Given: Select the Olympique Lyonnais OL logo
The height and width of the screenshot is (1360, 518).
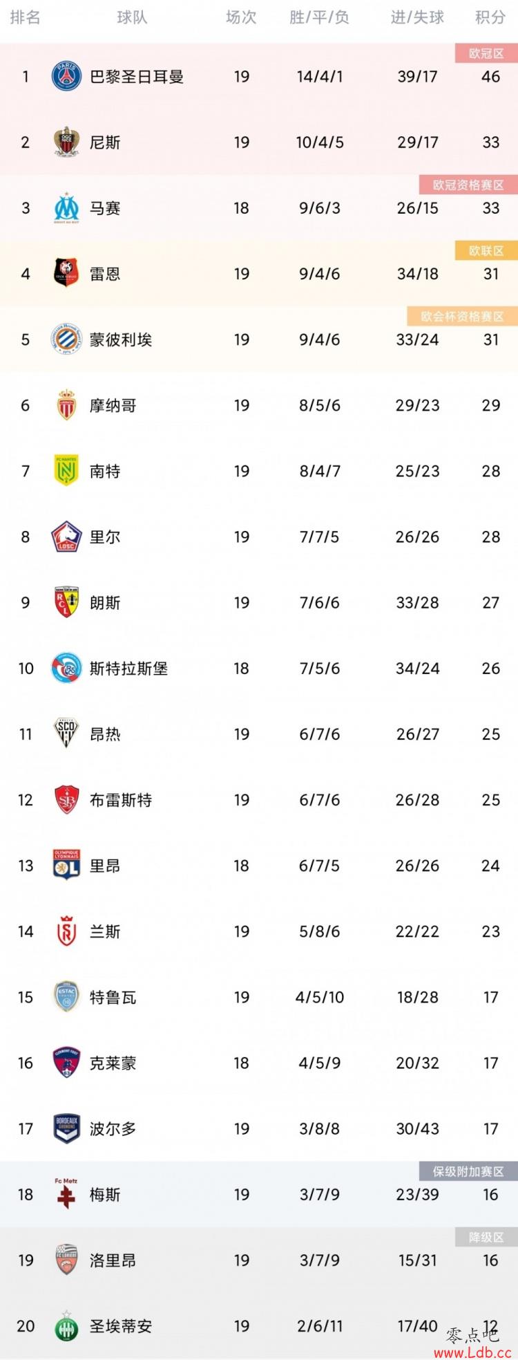Looking at the screenshot, I should click(66, 865).
